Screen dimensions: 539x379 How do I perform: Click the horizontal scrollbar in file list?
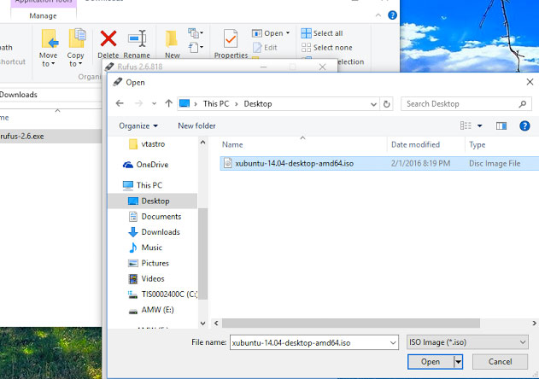point(350,323)
